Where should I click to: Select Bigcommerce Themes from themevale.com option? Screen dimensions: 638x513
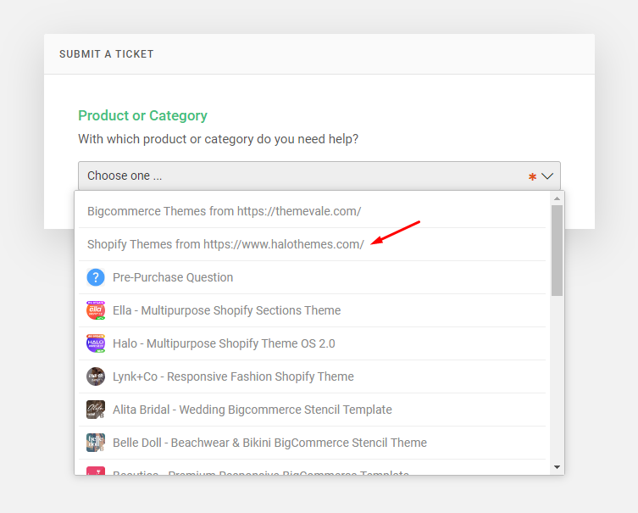click(x=312, y=211)
